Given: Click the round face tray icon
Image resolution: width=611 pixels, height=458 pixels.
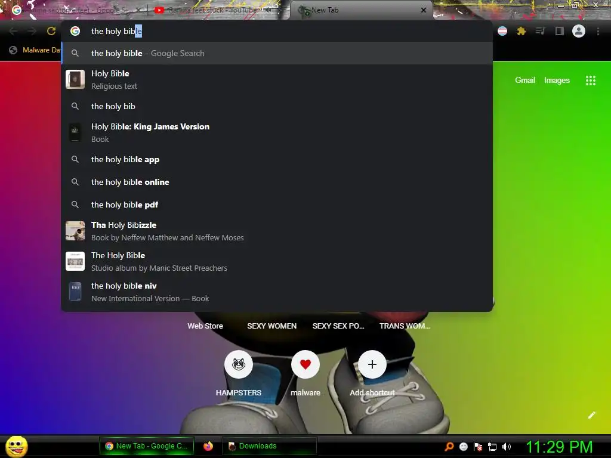Looking at the screenshot, I should pyautogui.click(x=463, y=447).
